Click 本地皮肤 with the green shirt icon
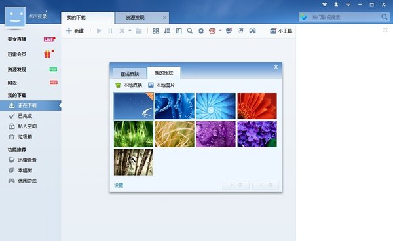Screen dimensions: 393x241 pos(128,85)
